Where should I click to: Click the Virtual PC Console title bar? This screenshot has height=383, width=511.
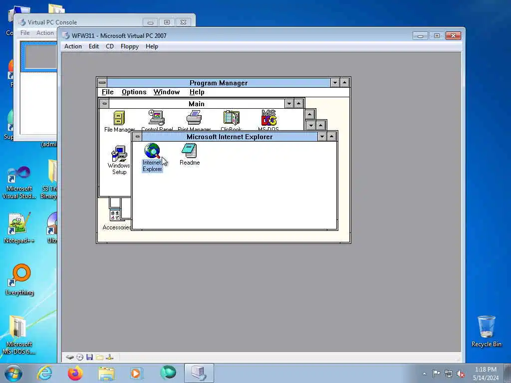[80, 22]
